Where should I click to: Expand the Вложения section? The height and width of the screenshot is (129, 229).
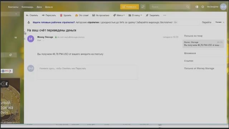(x=190, y=53)
